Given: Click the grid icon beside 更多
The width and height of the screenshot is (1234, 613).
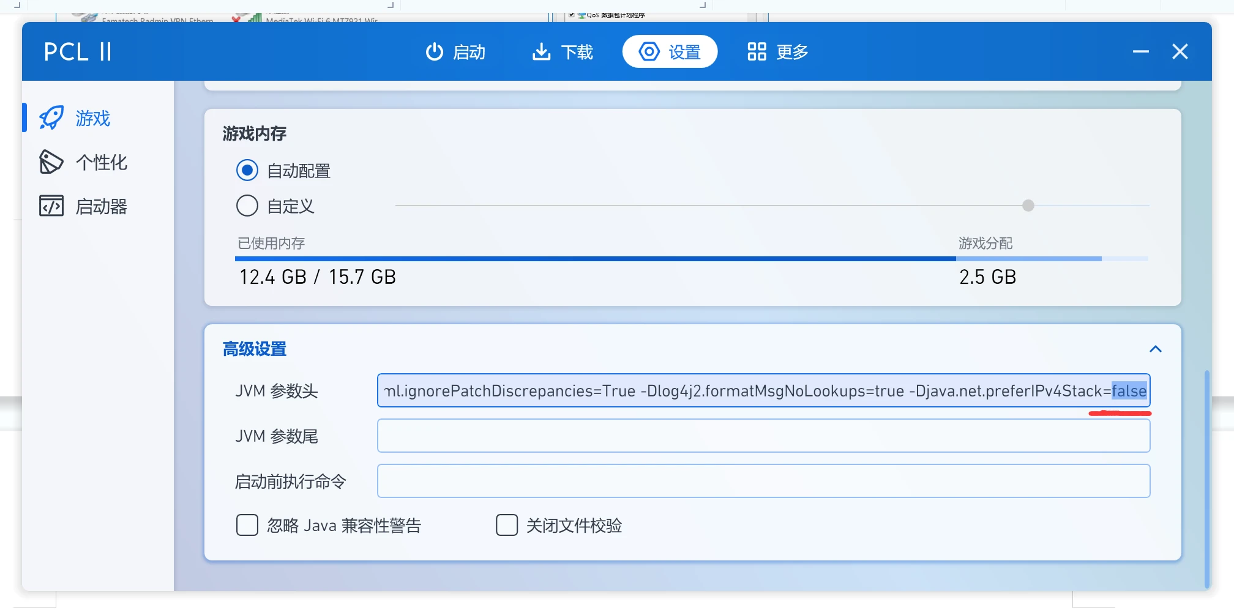Looking at the screenshot, I should pos(757,52).
